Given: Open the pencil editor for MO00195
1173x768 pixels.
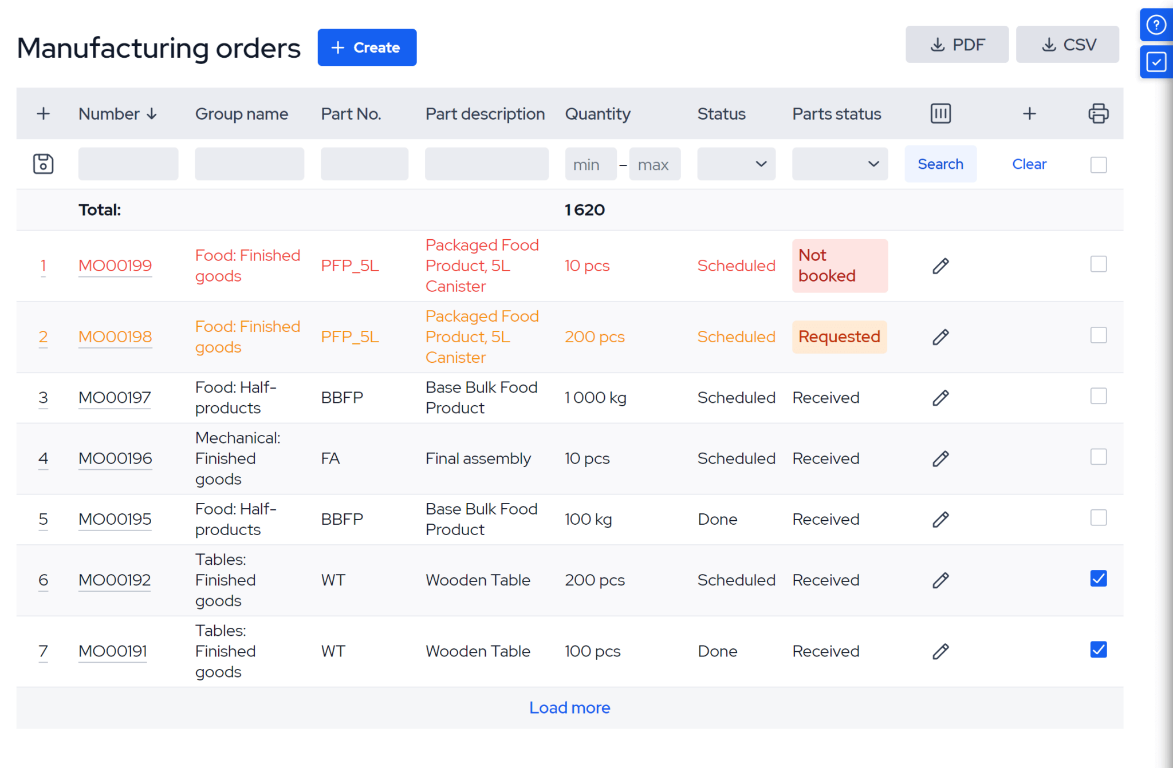Looking at the screenshot, I should pyautogui.click(x=940, y=519).
